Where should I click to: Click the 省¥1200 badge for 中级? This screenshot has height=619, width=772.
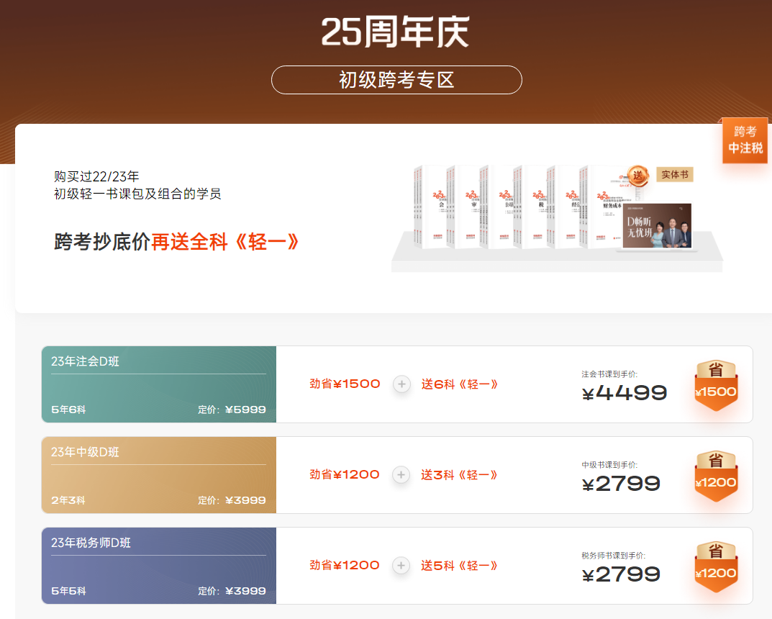[715, 476]
